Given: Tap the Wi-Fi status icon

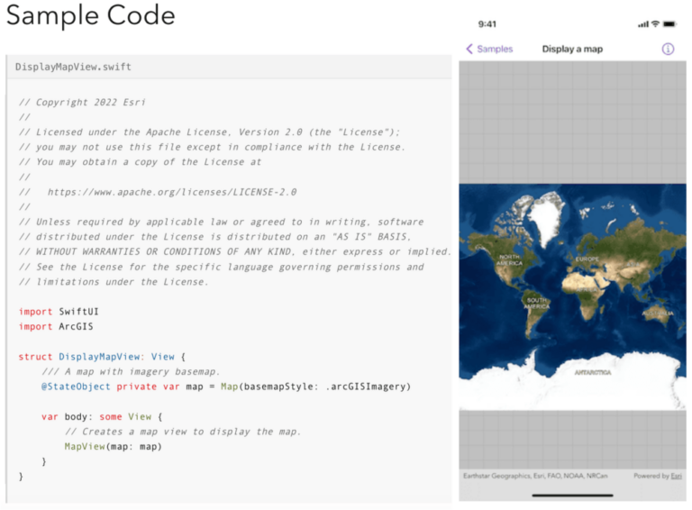Looking at the screenshot, I should [655, 23].
